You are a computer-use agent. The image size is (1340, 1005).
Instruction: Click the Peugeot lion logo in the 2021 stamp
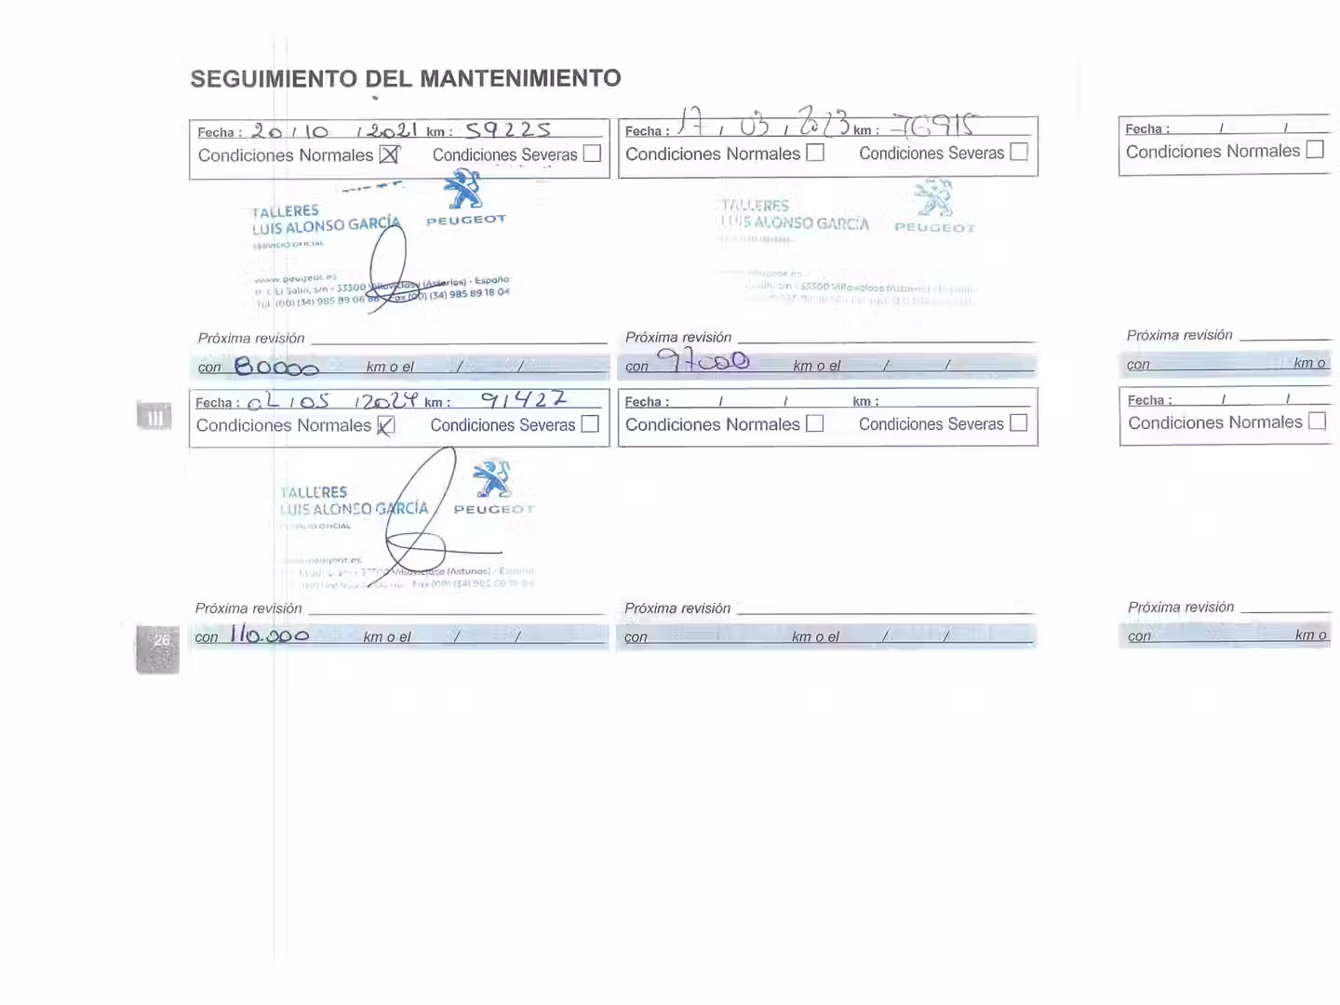coord(462,191)
